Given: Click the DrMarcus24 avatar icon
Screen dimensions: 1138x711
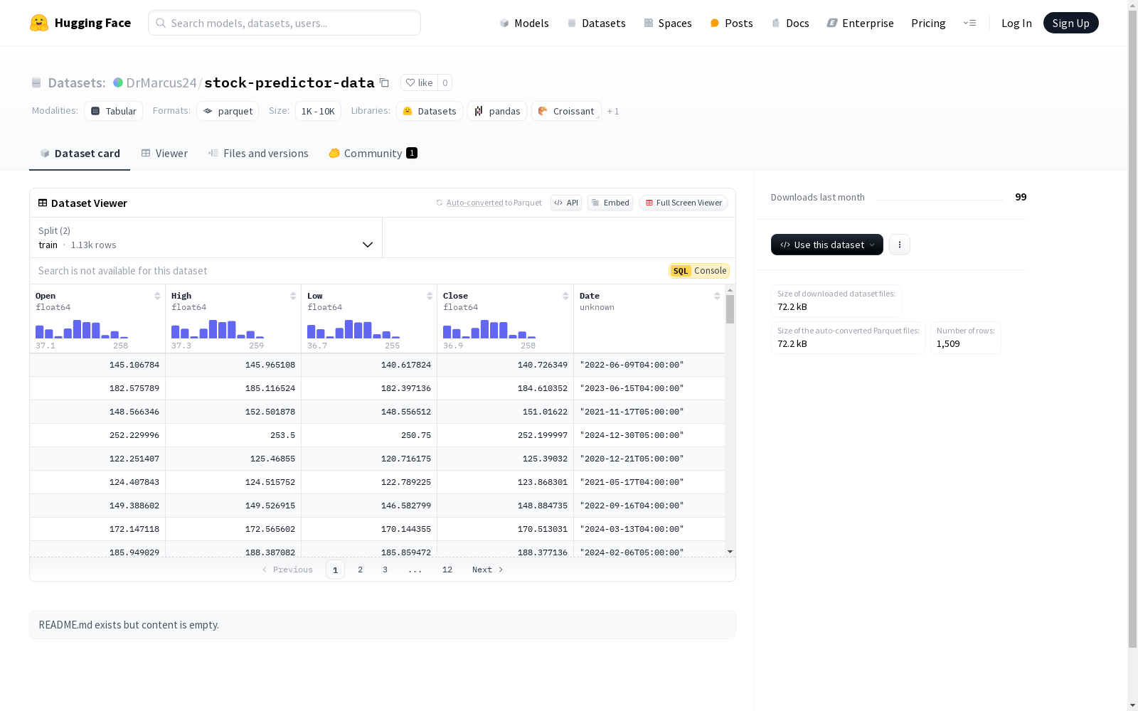Looking at the screenshot, I should pos(118,82).
